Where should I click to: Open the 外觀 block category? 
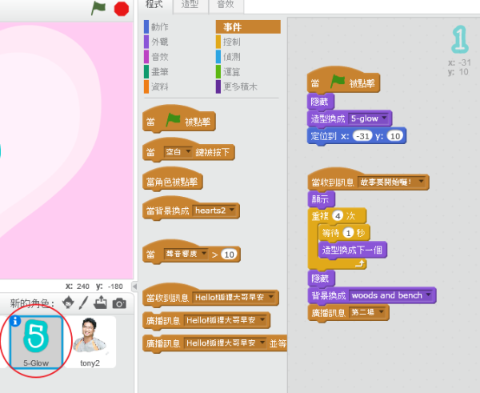pos(160,42)
